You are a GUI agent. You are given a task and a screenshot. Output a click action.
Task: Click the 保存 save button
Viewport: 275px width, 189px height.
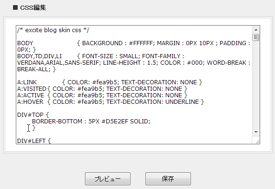click(168, 179)
